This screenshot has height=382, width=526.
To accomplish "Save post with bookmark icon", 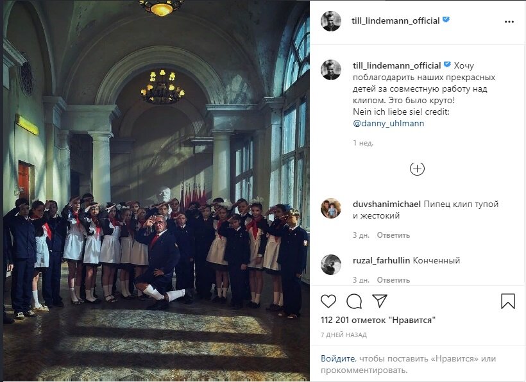I will 508,301.
